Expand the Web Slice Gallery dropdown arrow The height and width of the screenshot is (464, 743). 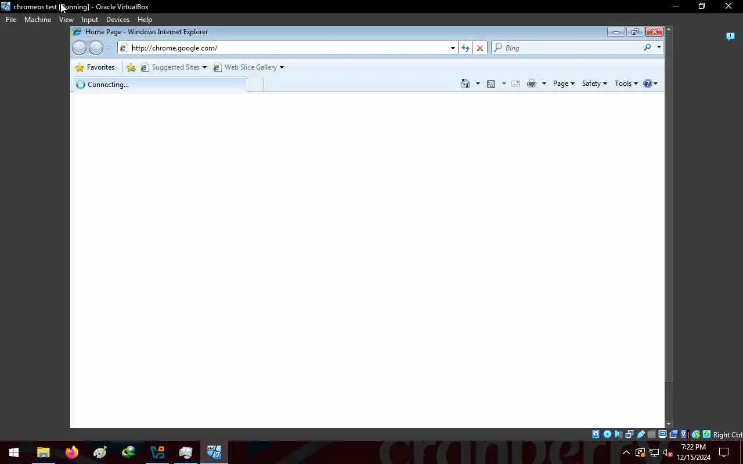click(282, 67)
